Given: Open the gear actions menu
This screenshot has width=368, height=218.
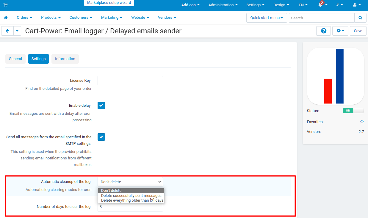Looking at the screenshot, I should pyautogui.click(x=340, y=31).
